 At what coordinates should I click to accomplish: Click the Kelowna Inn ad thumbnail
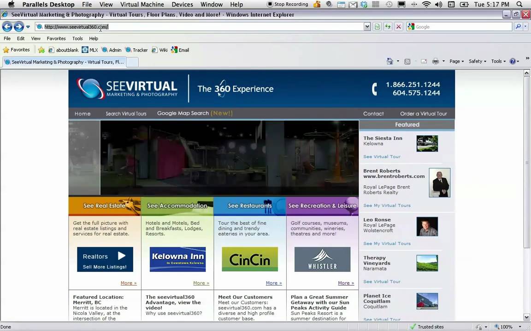pyautogui.click(x=177, y=259)
